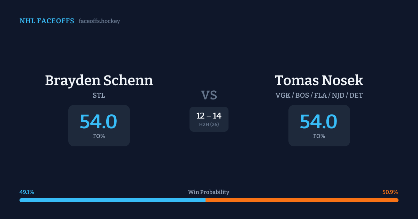Open the faceoffs.hockey link
This screenshot has width=418, height=219.
pyautogui.click(x=99, y=21)
